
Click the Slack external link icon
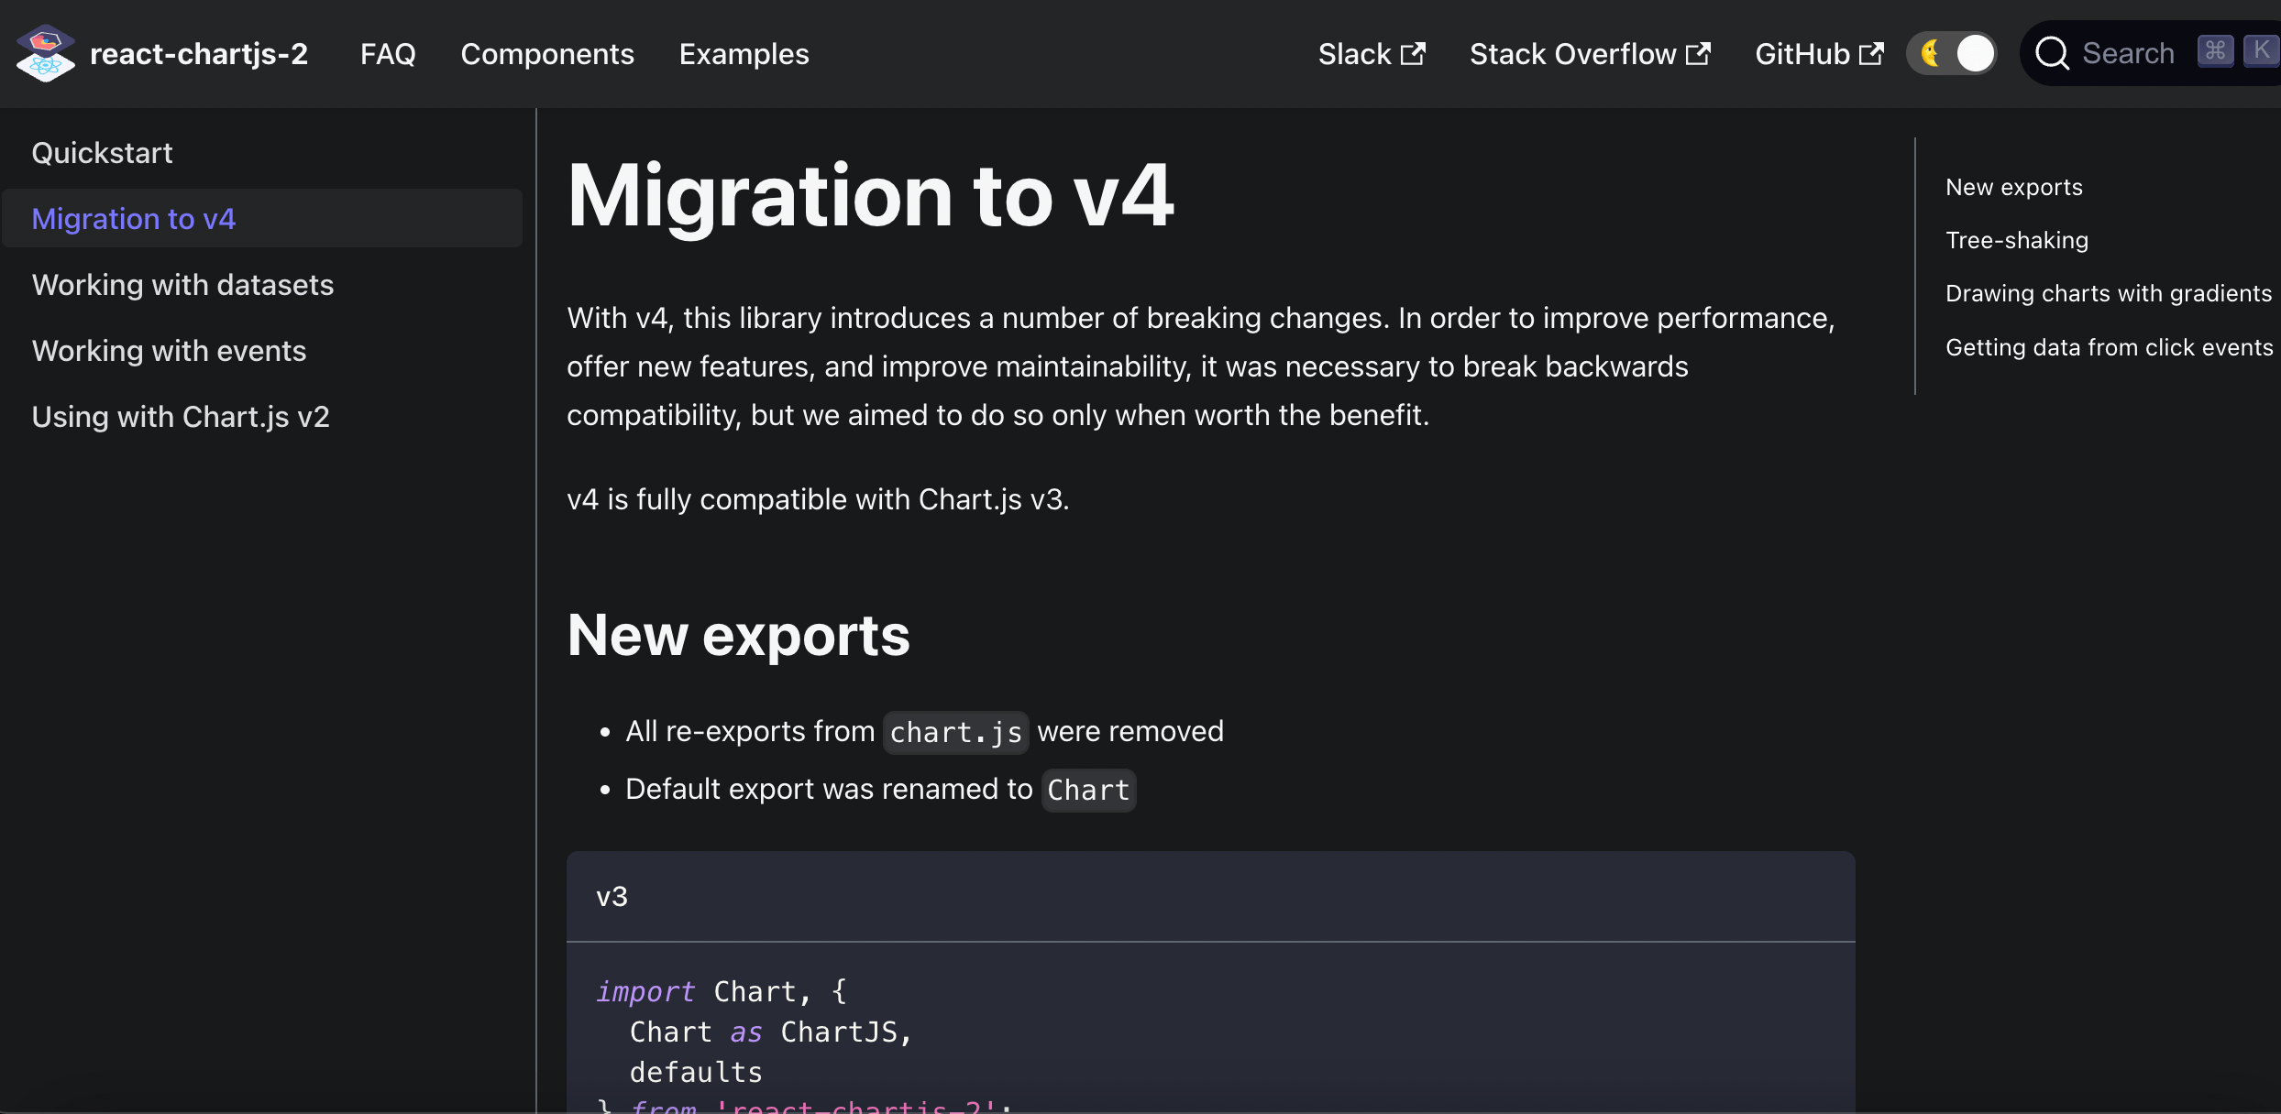1414,54
